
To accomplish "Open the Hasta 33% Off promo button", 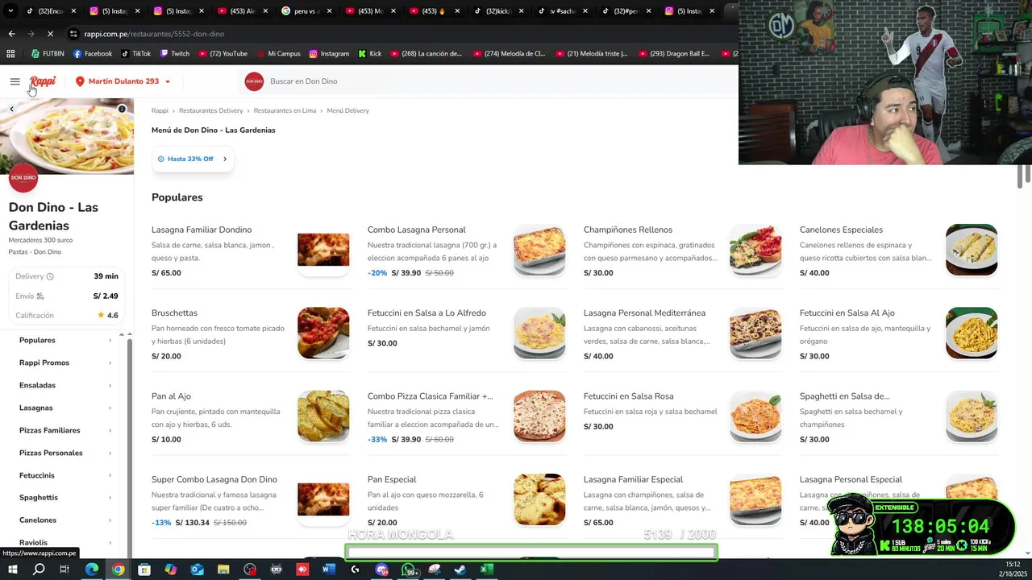I will coord(193,159).
